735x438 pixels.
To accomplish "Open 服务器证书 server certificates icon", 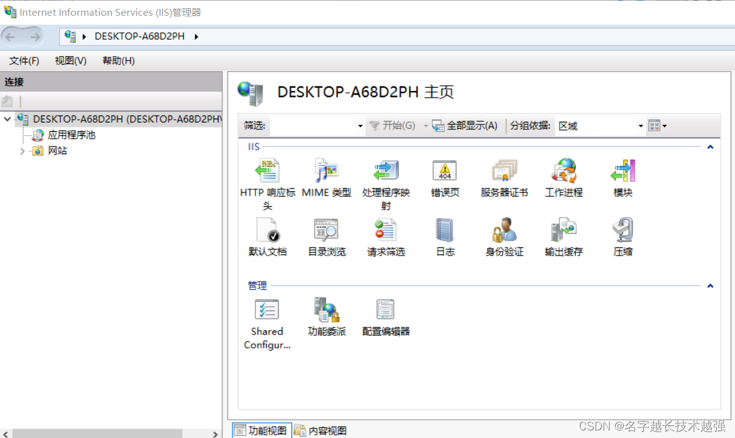I will click(504, 171).
